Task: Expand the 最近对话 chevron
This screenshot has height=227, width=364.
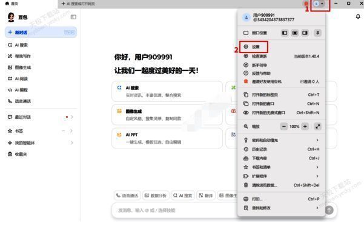Action: tap(71, 117)
